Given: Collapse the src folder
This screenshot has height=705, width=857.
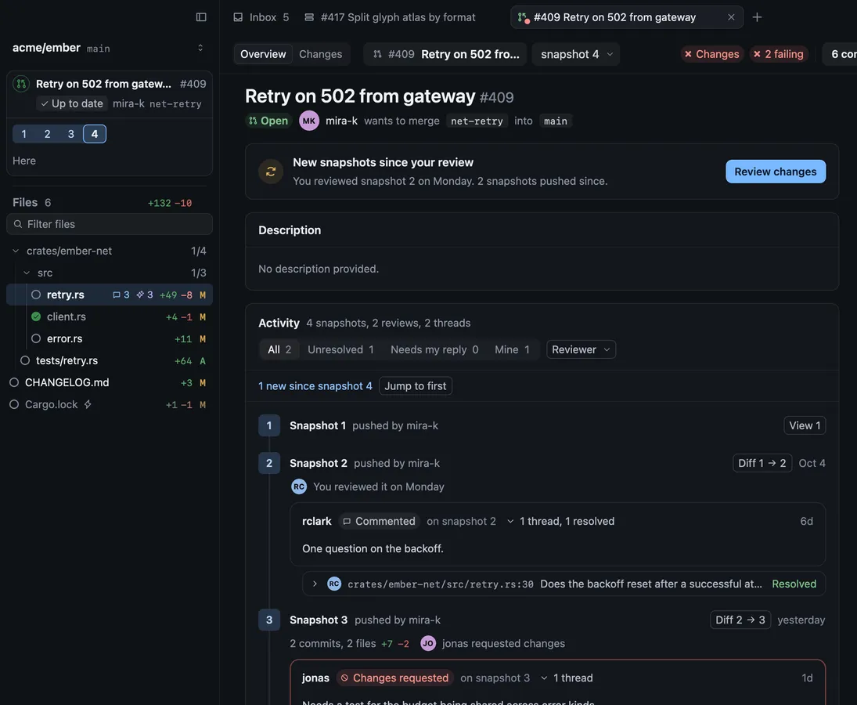Looking at the screenshot, I should point(27,273).
